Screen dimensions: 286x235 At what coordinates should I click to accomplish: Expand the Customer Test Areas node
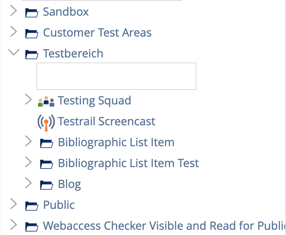tap(14, 32)
